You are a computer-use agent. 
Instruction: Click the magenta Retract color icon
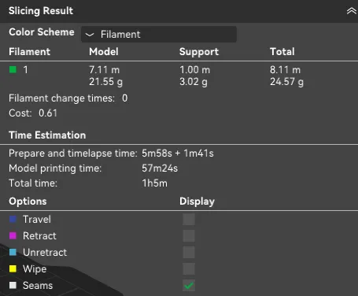tap(13, 235)
